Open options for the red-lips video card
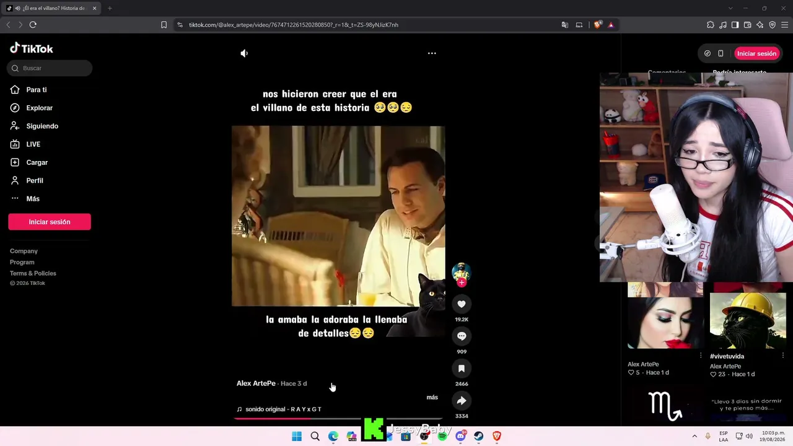793x446 pixels. 701,356
